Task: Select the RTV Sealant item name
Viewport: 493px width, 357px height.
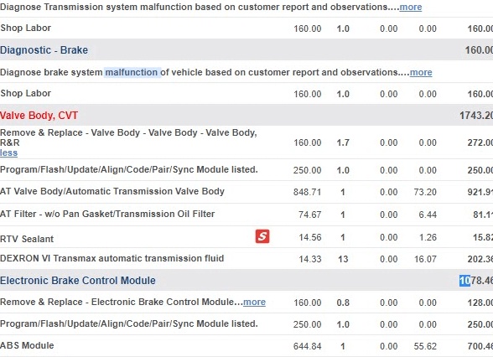Action: coord(27,239)
